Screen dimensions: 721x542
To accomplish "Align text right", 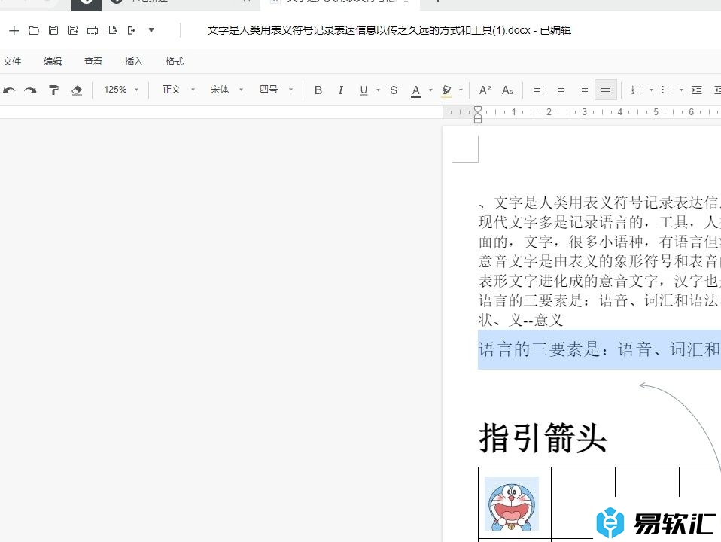I will click(583, 90).
